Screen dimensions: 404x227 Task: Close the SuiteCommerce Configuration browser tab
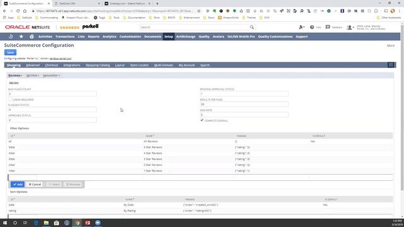pyautogui.click(x=49, y=4)
